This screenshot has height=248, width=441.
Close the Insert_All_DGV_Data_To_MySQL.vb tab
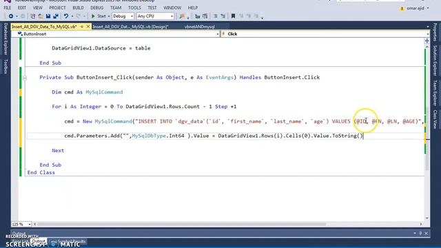click(88, 26)
